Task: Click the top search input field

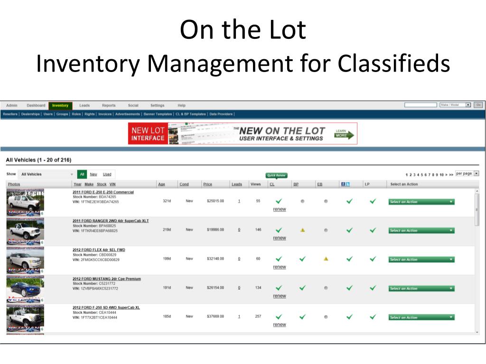Action: (421, 105)
